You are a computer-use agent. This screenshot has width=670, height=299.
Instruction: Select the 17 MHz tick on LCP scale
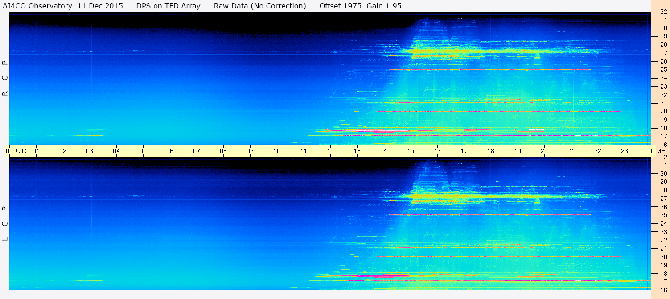pos(663,282)
